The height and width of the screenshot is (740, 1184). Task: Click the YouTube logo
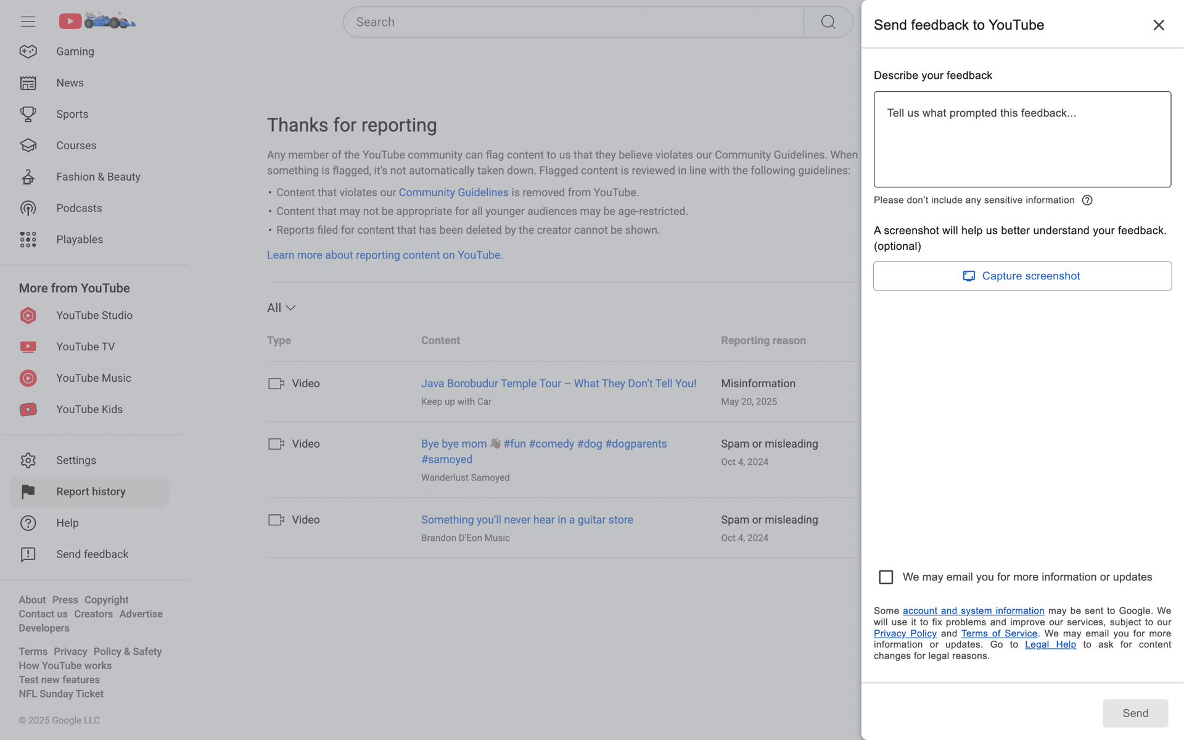97,21
